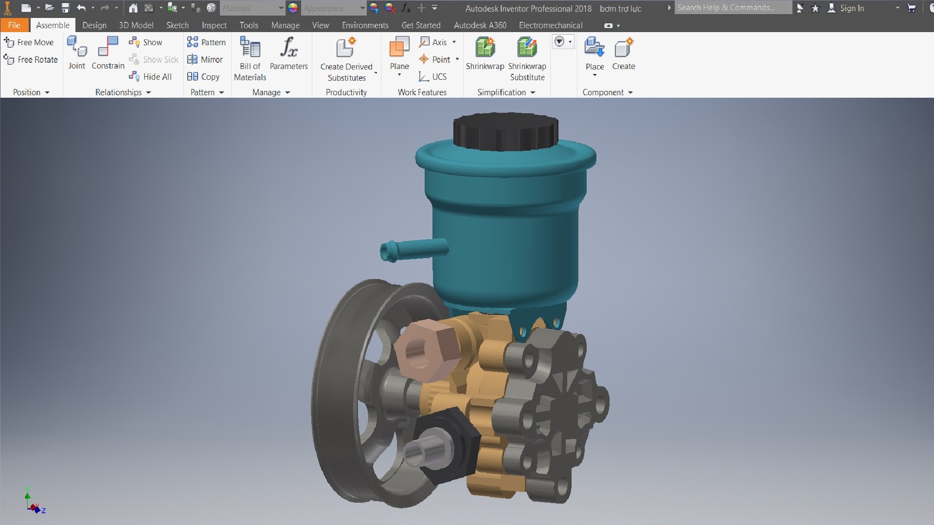Expand the Position panel
This screenshot has height=525, width=934.
31,92
